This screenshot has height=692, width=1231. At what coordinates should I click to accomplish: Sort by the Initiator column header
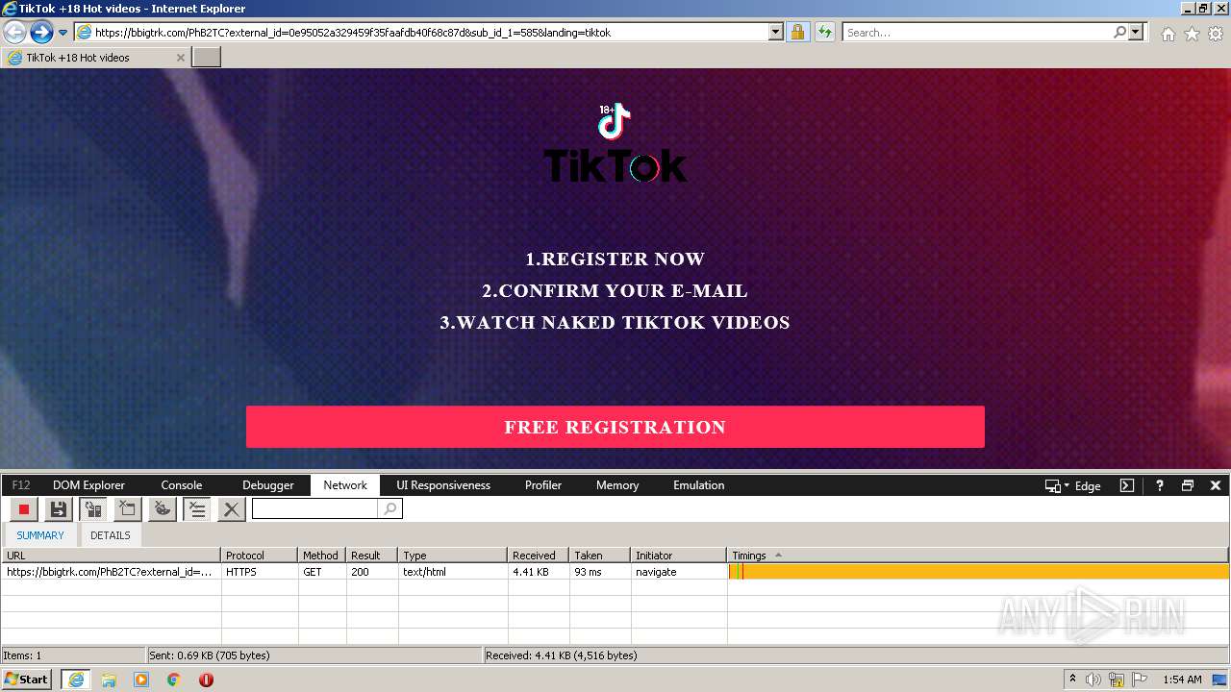click(x=679, y=556)
